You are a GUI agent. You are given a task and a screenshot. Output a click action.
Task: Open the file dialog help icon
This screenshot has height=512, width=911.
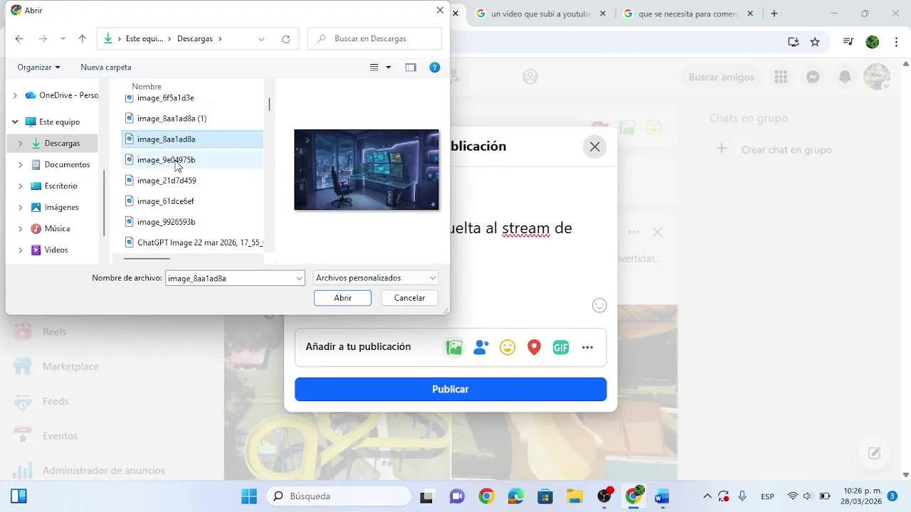point(435,68)
